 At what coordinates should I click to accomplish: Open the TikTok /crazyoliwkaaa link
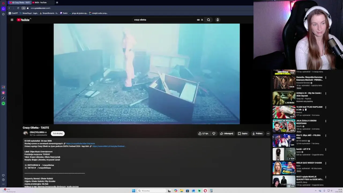(44, 168)
